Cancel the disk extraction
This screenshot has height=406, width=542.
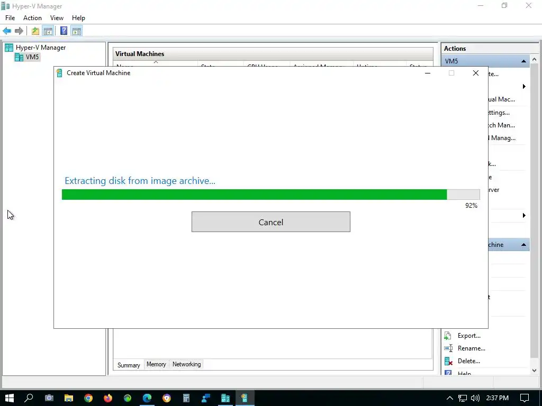pos(270,222)
